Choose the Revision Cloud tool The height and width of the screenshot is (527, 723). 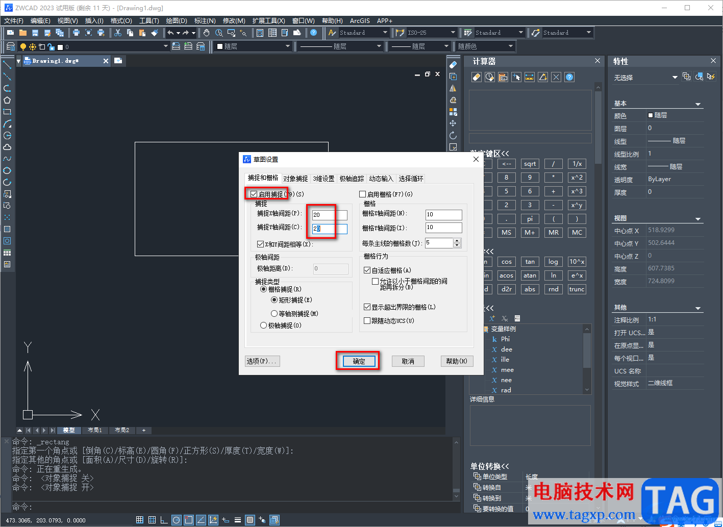click(x=7, y=147)
